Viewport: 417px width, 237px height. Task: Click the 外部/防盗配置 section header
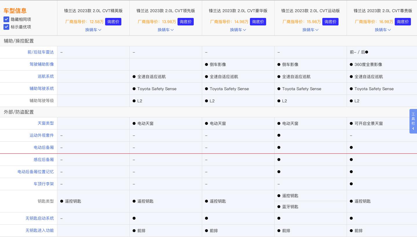pyautogui.click(x=19, y=112)
